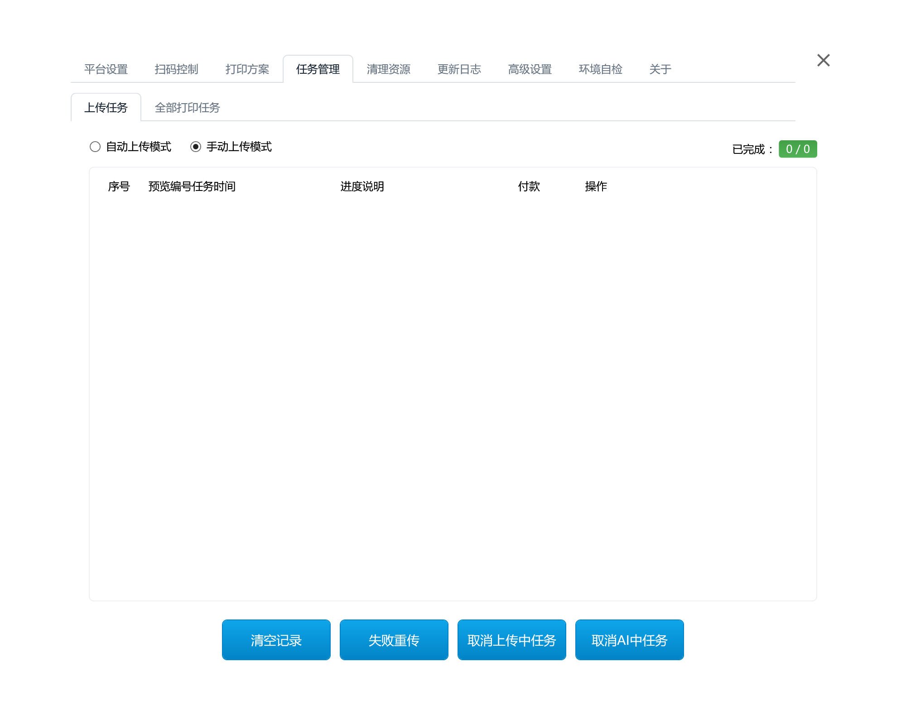Open the 打印方案 tab
Screen dimensions: 906x724
coord(247,69)
